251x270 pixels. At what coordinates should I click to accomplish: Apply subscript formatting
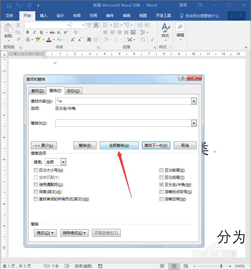pos(59,32)
